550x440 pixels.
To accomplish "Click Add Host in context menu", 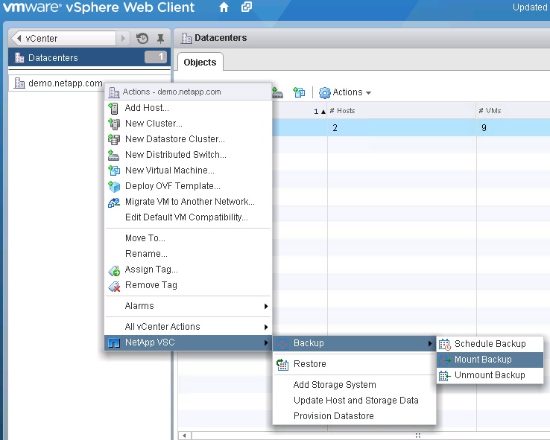I will [x=147, y=108].
